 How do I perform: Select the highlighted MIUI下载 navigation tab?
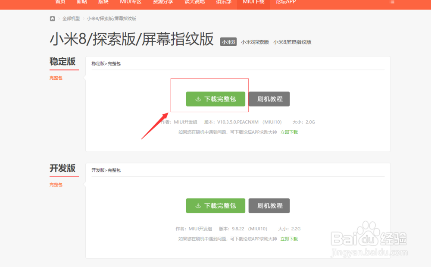(x=253, y=2)
